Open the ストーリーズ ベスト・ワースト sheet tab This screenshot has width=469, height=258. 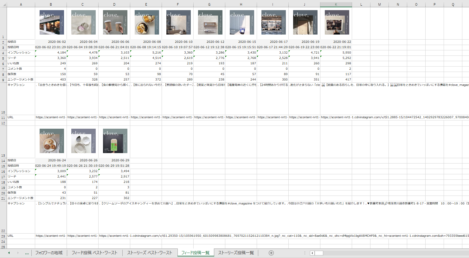click(150, 253)
